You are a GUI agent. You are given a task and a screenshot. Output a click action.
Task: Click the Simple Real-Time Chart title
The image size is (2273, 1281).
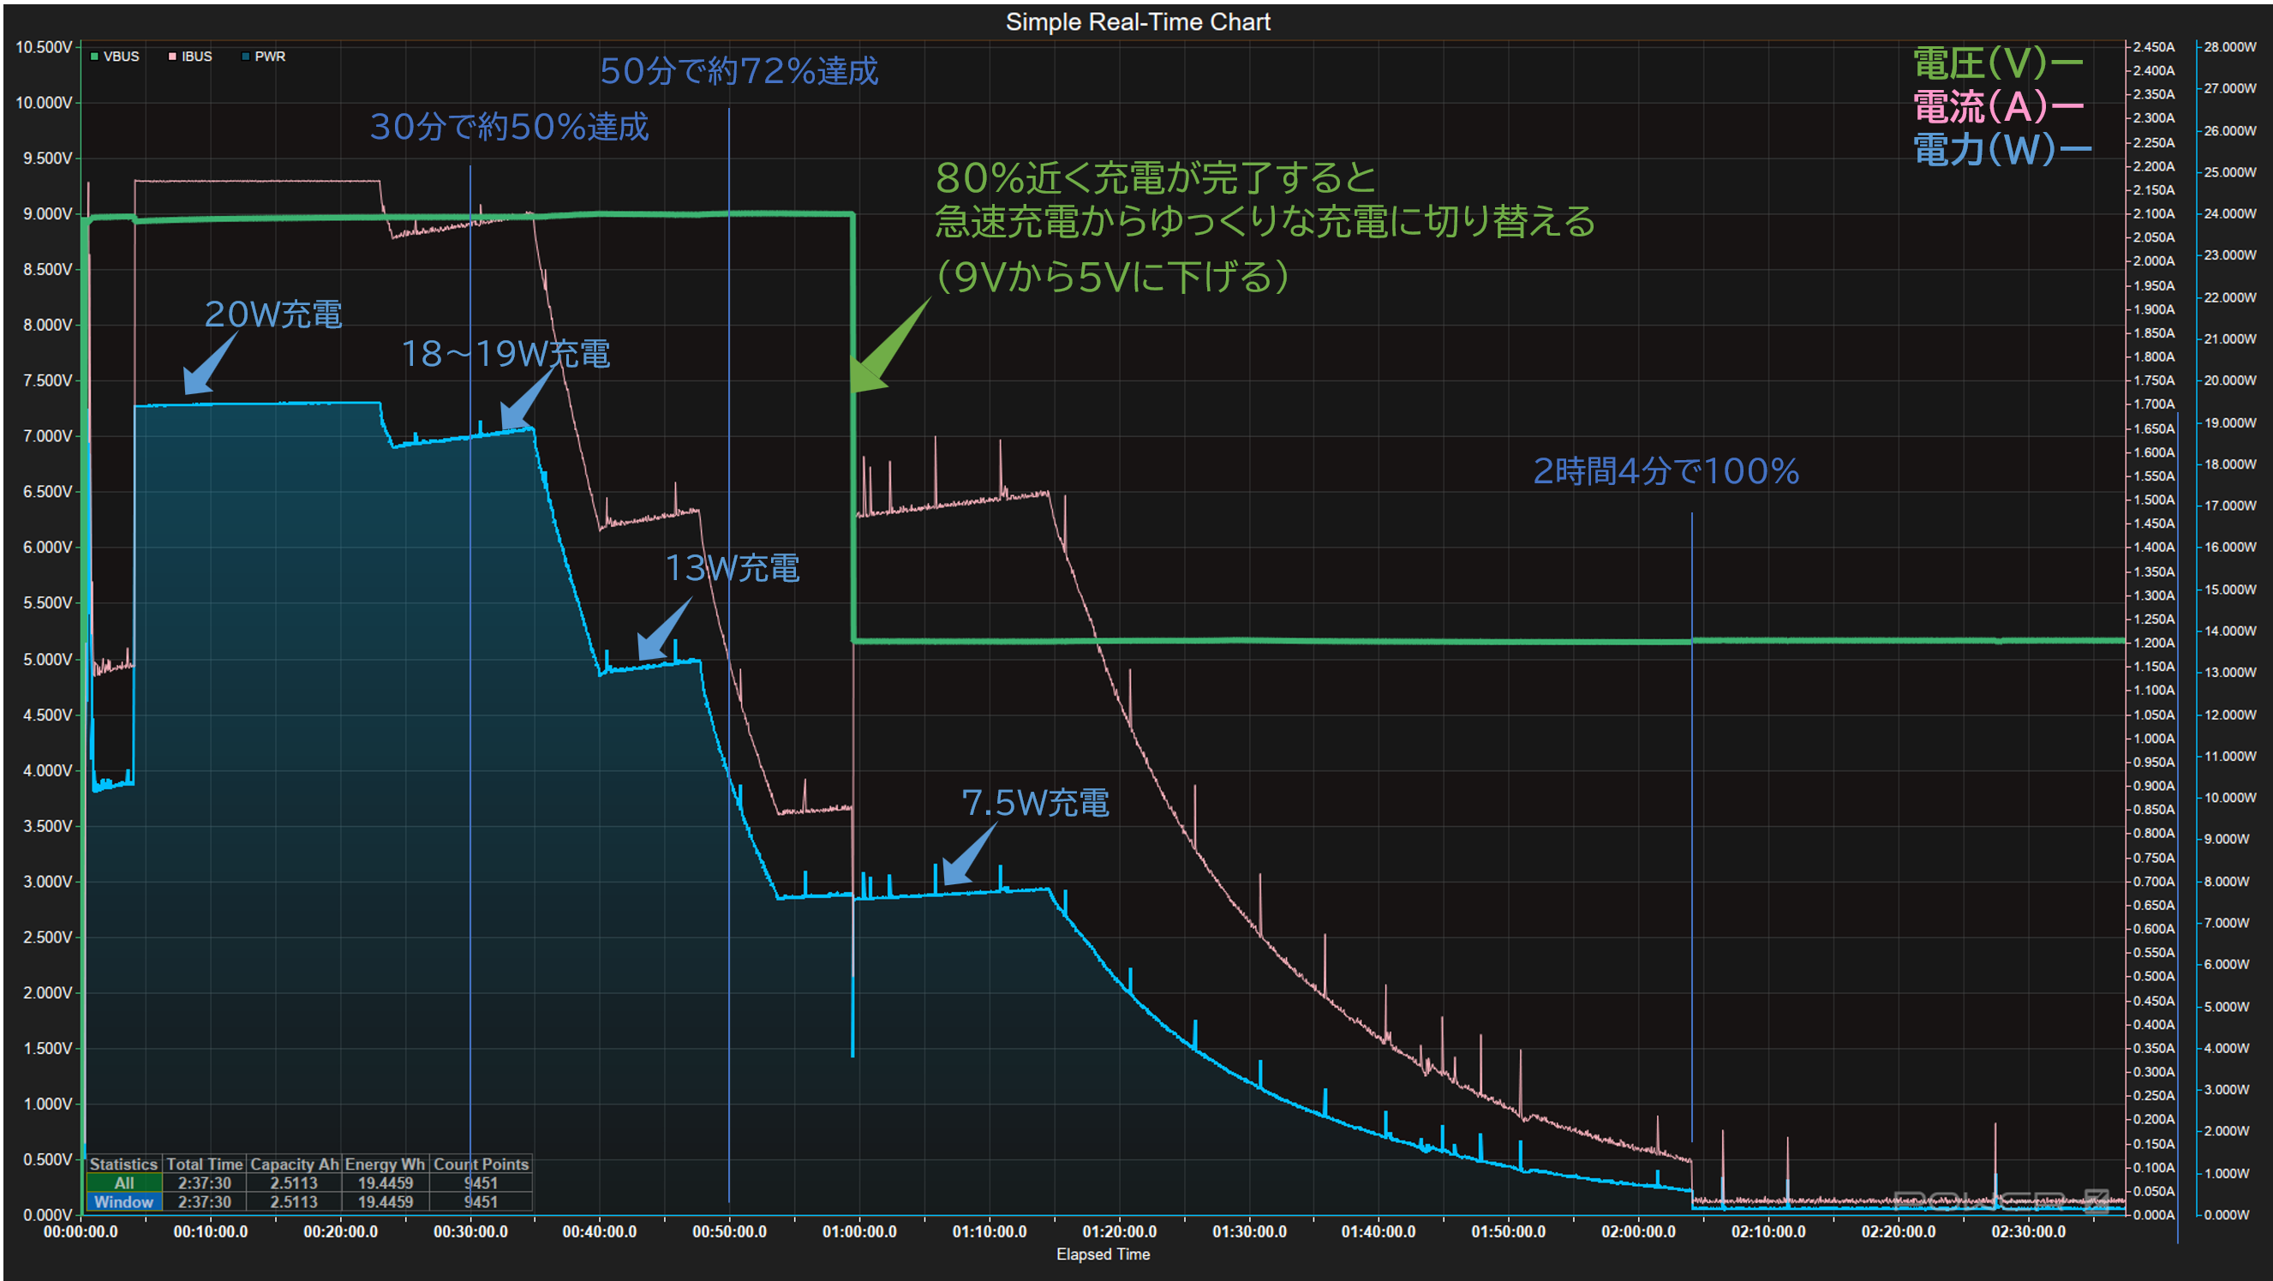[x=1138, y=21]
